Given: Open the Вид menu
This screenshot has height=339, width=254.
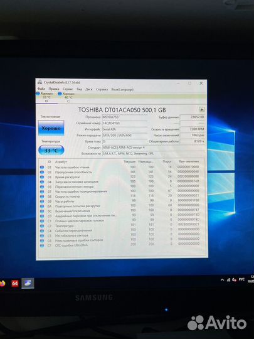Looking at the screenshot, I should [79, 89].
